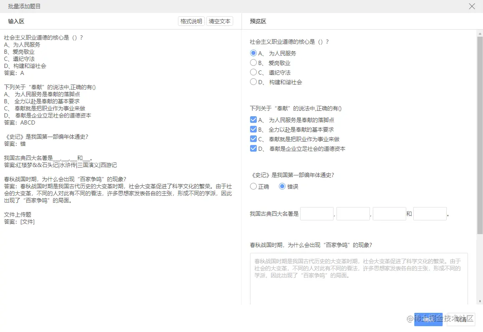Click scrollbar down arrow in preview area
Image resolution: width=483 pixels, height=332 pixels.
[x=480, y=301]
